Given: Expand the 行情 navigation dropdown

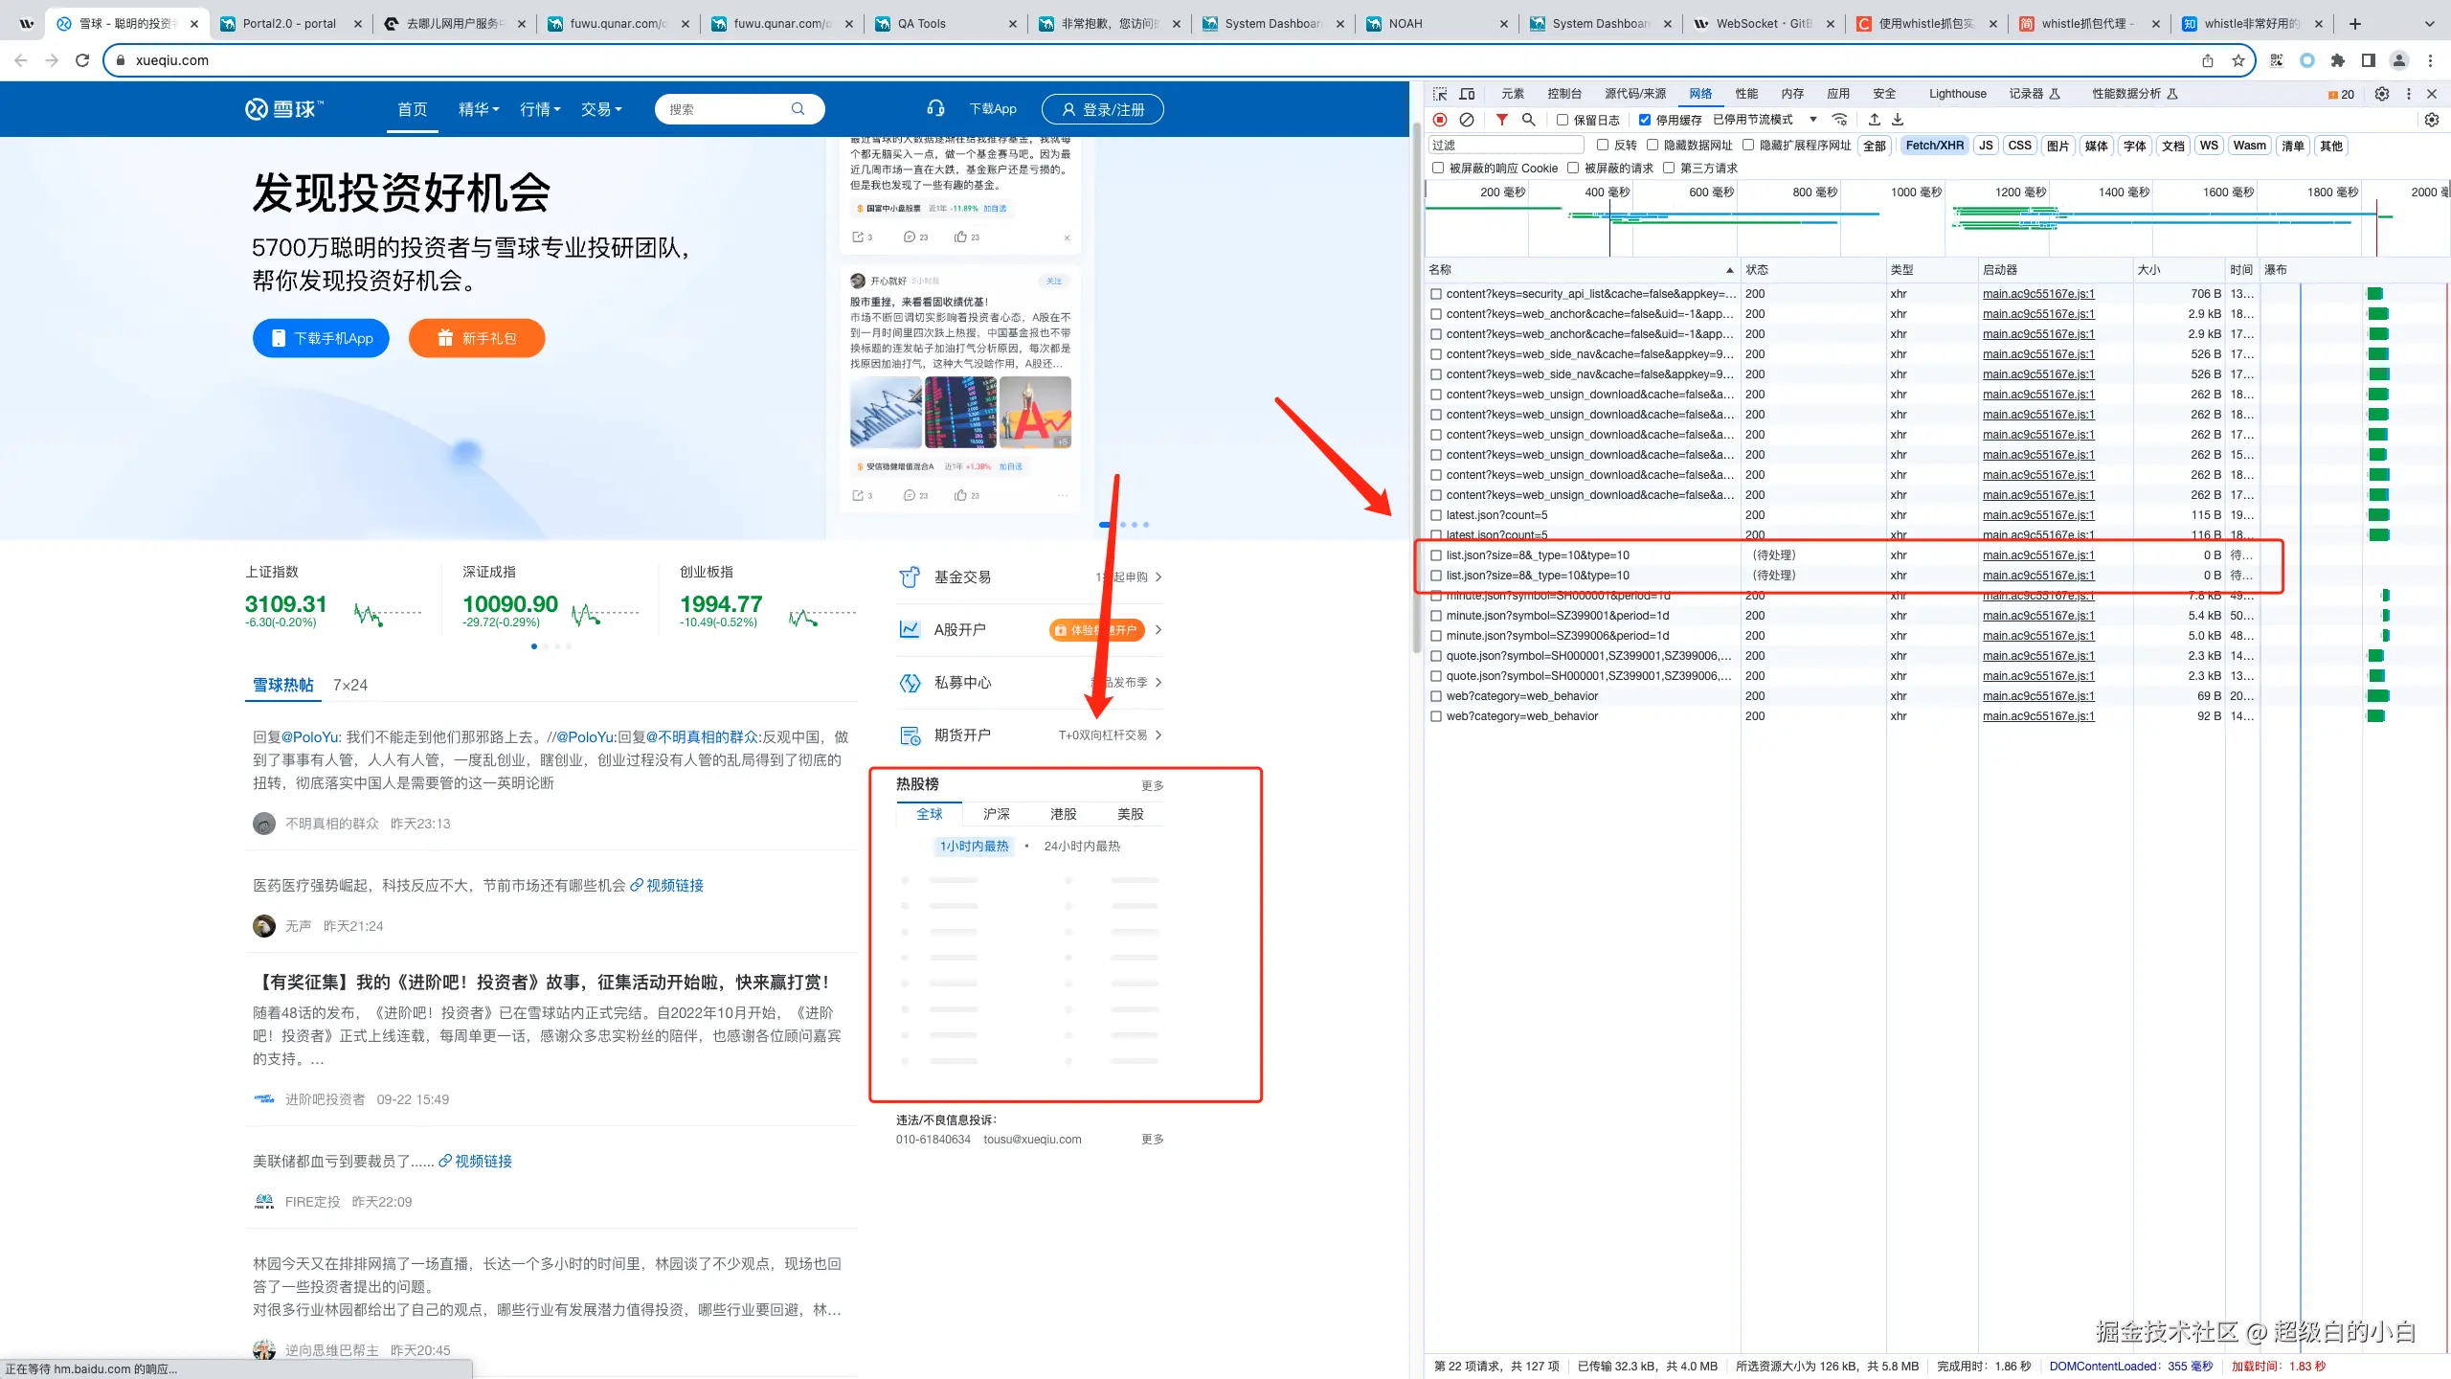Looking at the screenshot, I should (x=540, y=109).
